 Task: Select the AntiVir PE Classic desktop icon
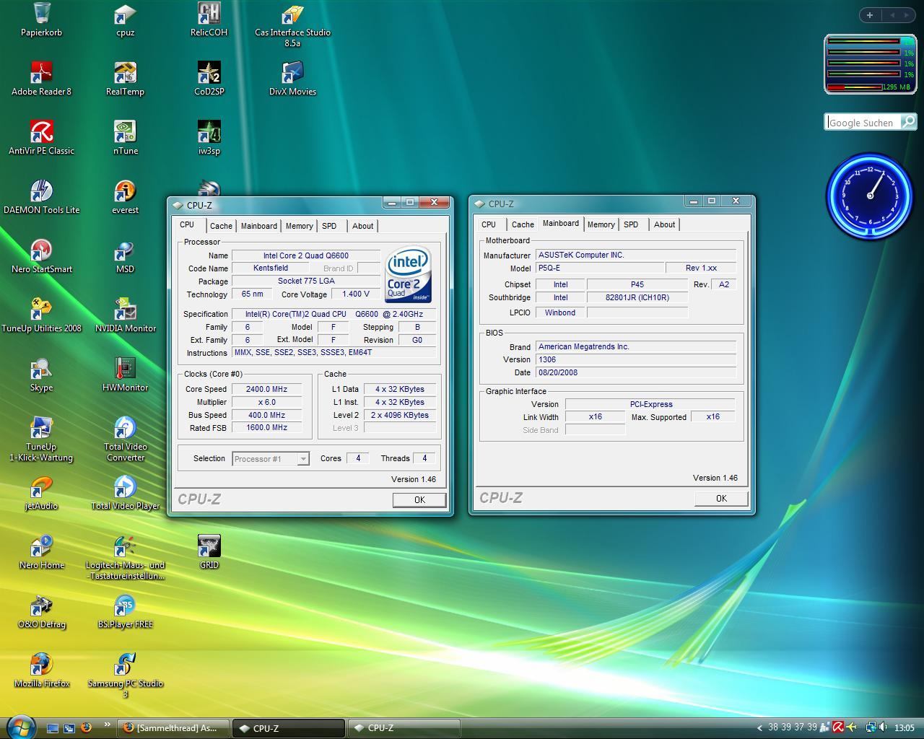click(x=41, y=138)
